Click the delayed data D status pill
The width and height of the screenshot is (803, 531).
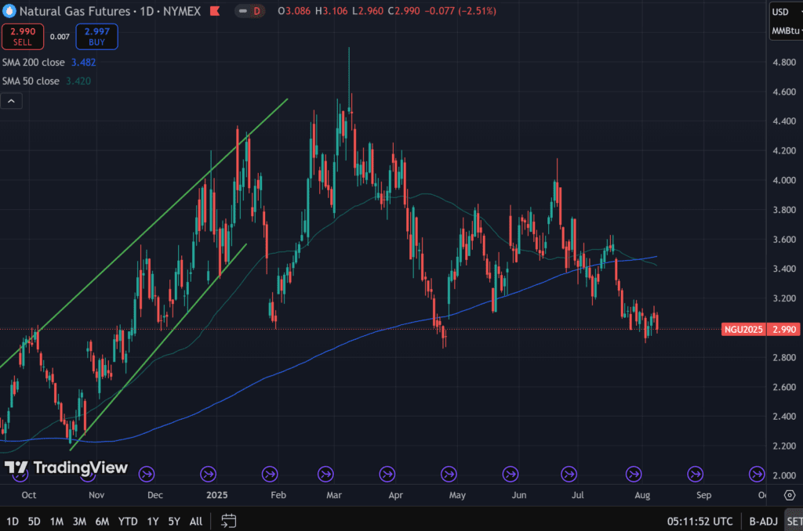[256, 12]
